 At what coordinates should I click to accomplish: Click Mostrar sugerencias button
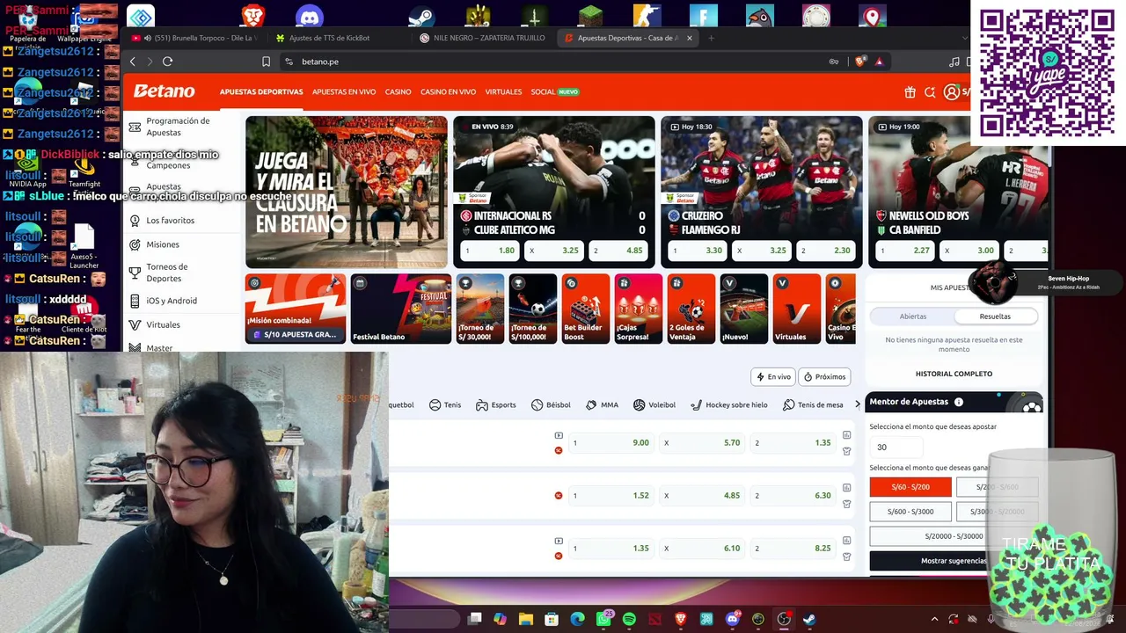(954, 561)
